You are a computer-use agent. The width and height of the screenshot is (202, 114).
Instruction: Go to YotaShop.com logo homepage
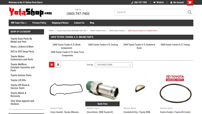point(30,12)
